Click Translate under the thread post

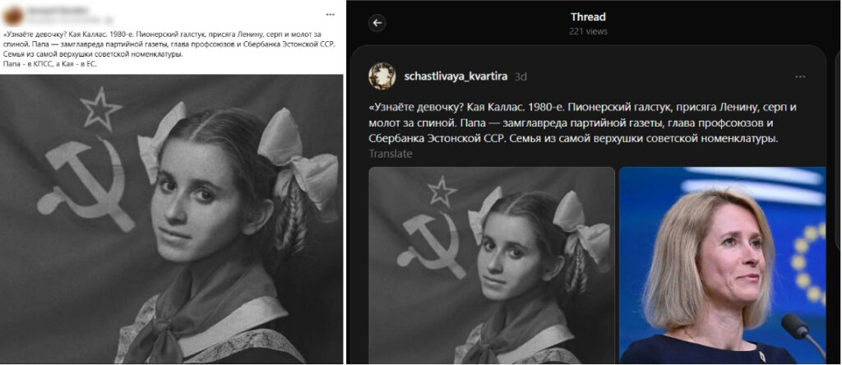pyautogui.click(x=391, y=154)
